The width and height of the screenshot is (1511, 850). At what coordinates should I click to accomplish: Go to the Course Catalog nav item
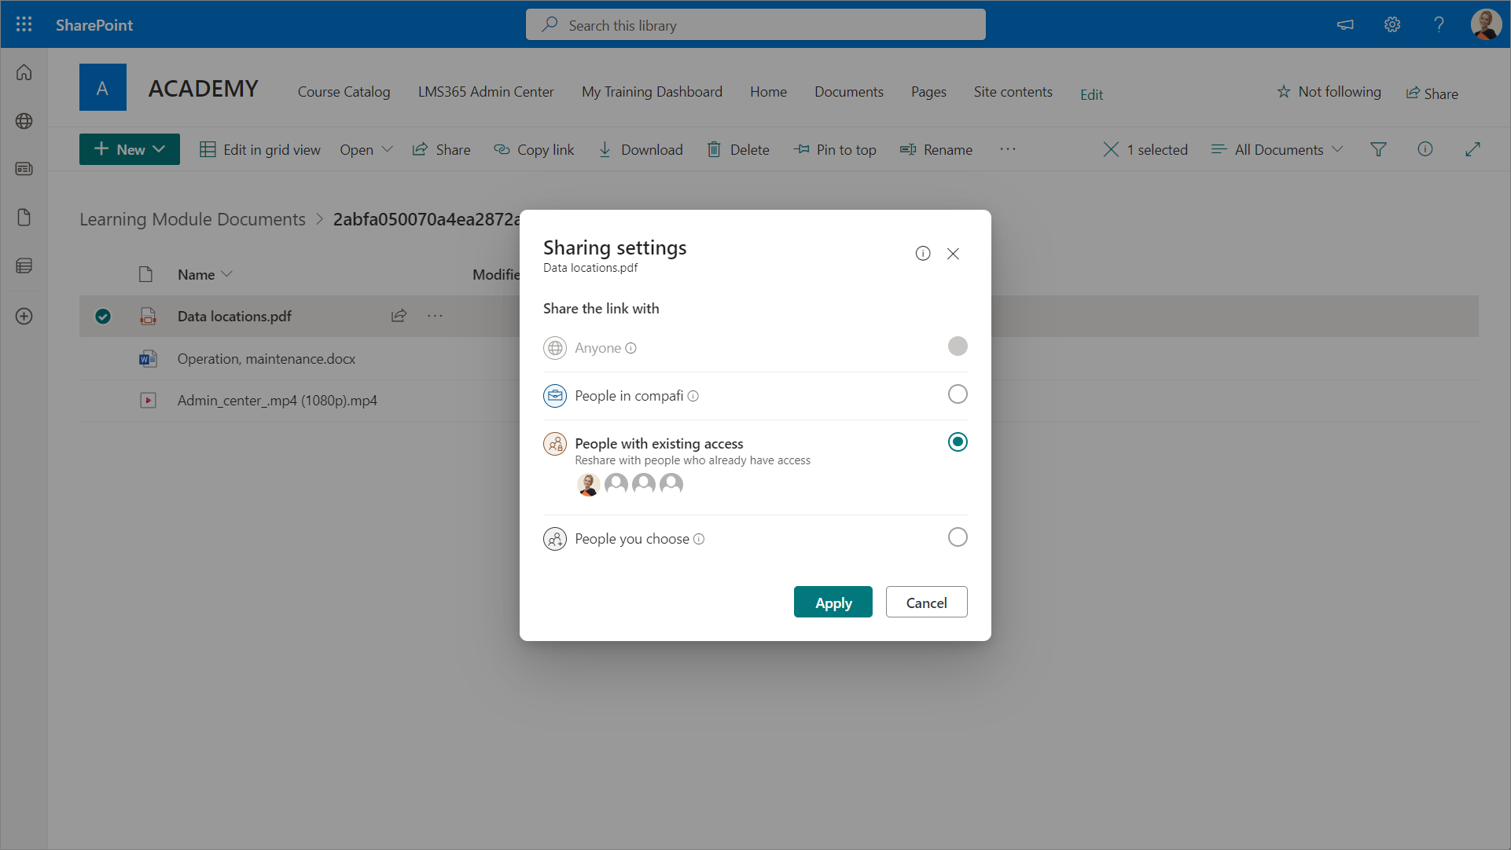[344, 92]
